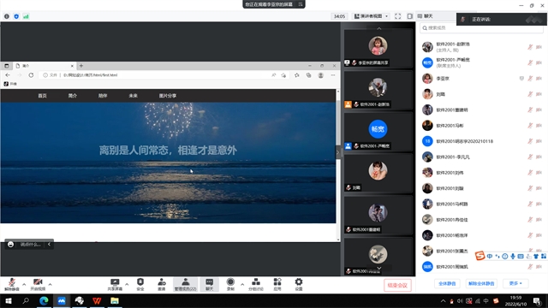Viewport: 548px width, 308px height.
Task: Start recording the meeting
Action: pyautogui.click(x=230, y=284)
